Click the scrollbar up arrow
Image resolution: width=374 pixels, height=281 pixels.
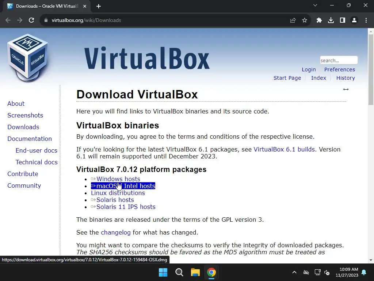click(x=371, y=31)
